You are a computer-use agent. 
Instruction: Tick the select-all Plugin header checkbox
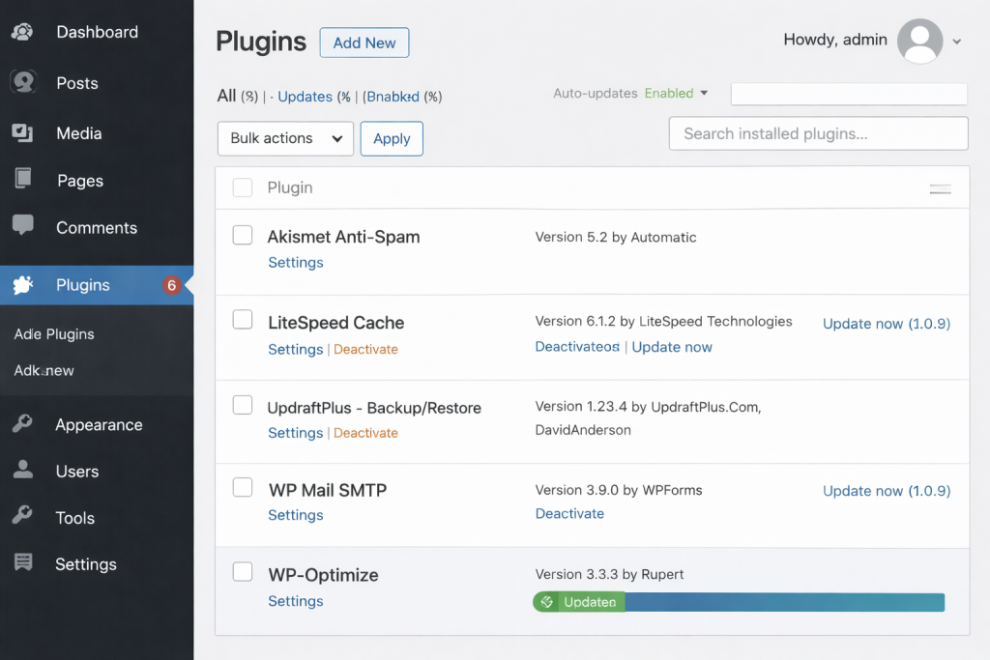click(243, 187)
